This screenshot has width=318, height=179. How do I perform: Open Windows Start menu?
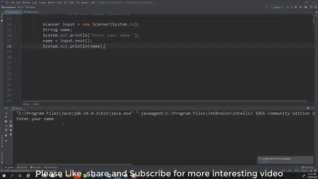[3, 176]
